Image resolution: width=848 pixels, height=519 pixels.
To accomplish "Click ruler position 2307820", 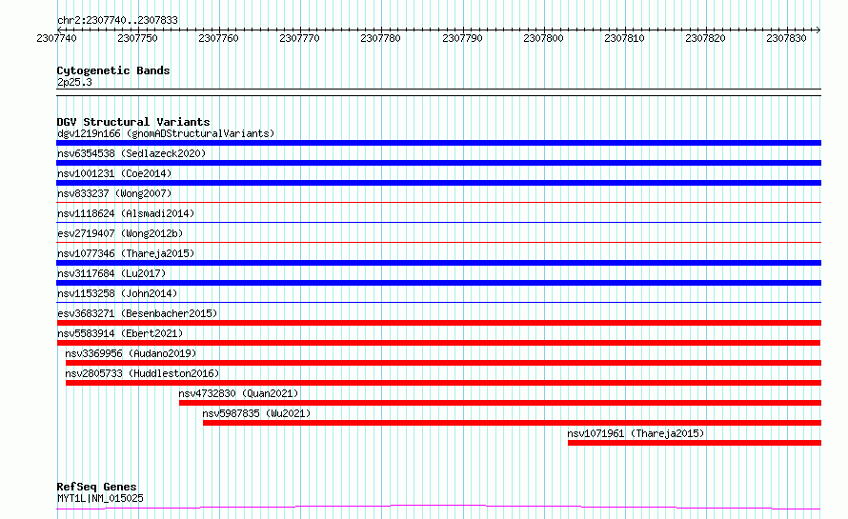I will pos(706,38).
